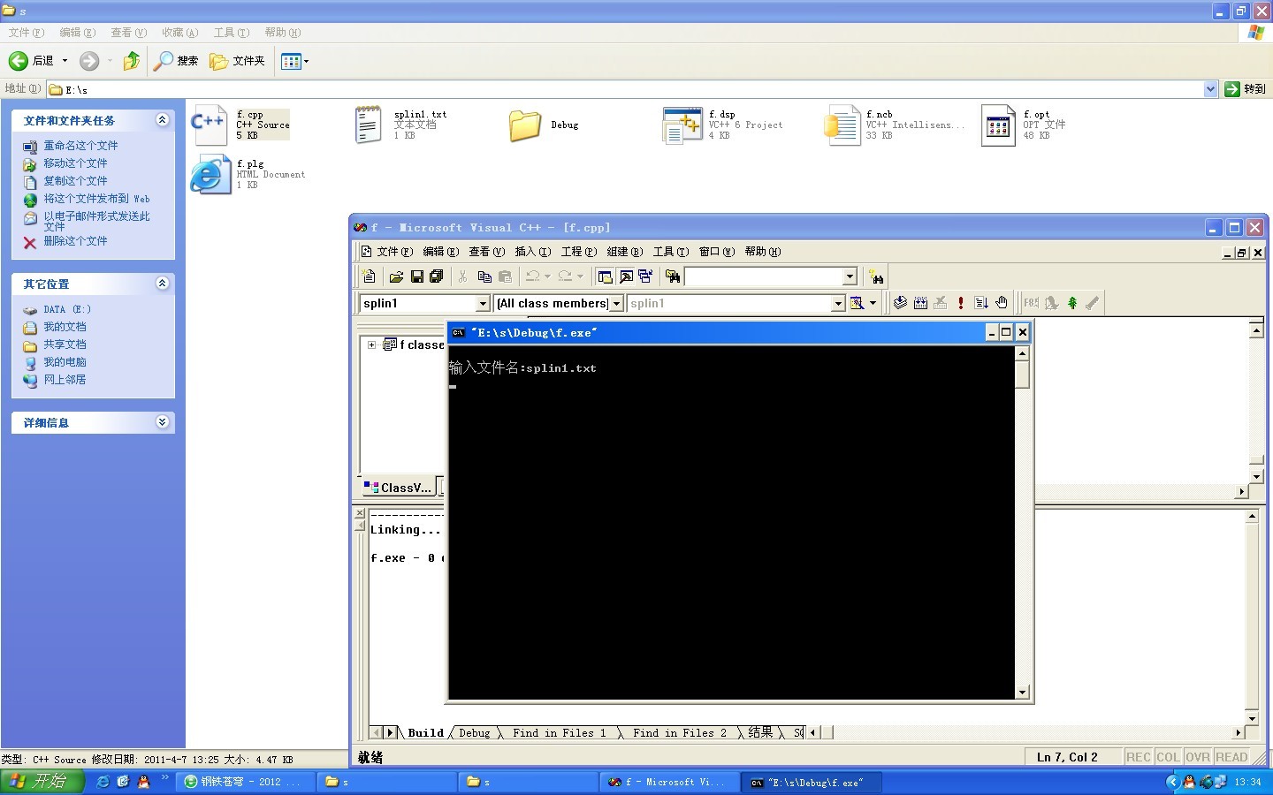Image resolution: width=1273 pixels, height=795 pixels.
Task: Open the 工程 menu in Visual C++
Action: tap(579, 252)
